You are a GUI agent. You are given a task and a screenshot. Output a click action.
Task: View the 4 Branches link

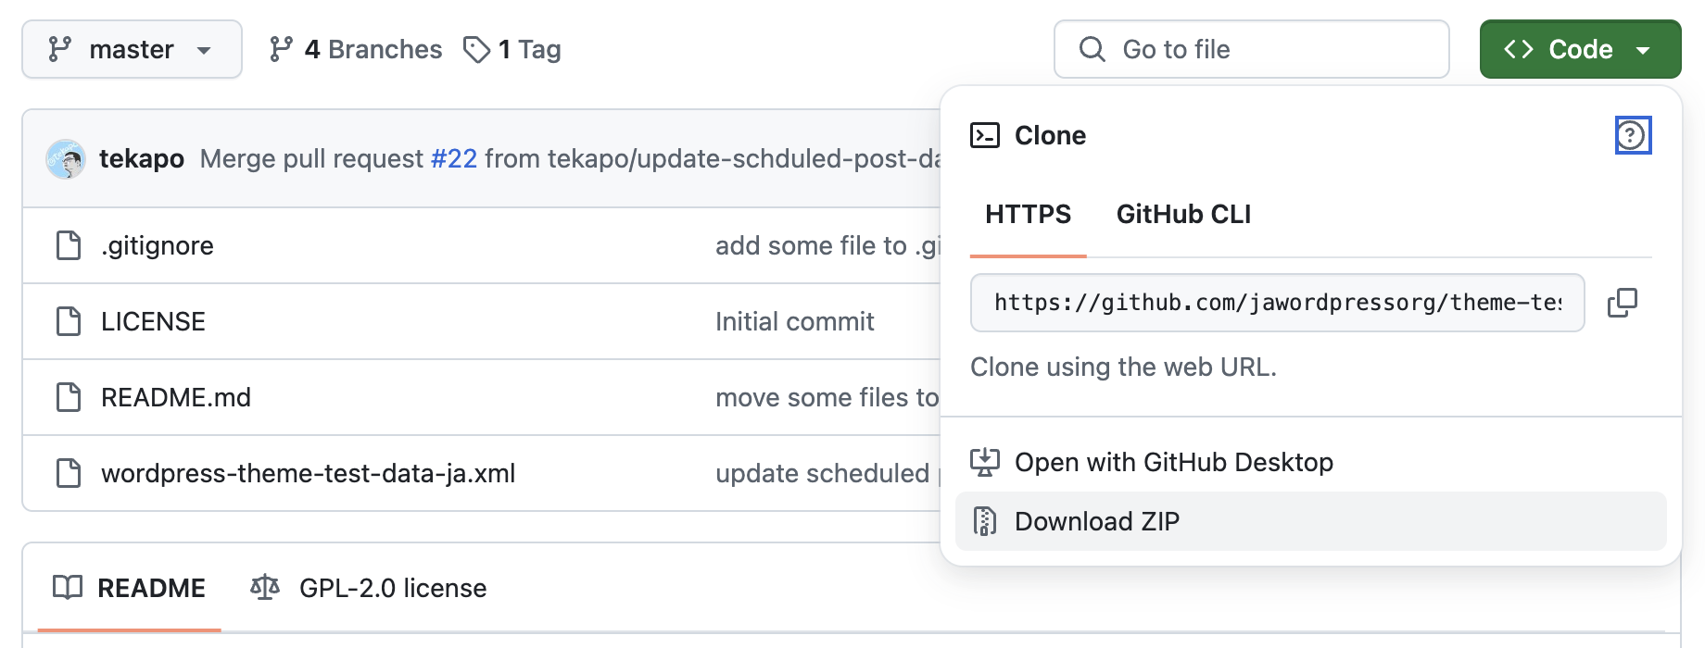click(x=356, y=50)
